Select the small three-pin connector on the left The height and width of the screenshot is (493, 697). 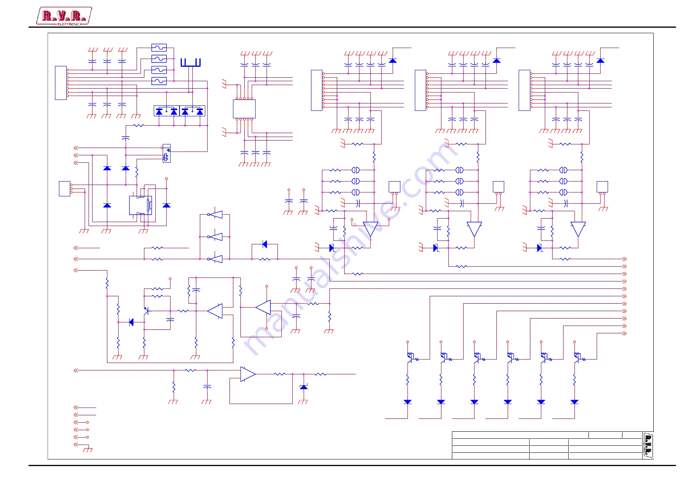click(x=65, y=189)
